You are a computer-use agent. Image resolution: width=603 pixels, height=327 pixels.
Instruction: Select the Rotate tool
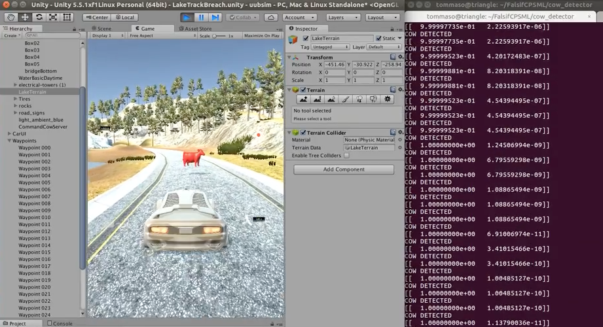point(39,17)
